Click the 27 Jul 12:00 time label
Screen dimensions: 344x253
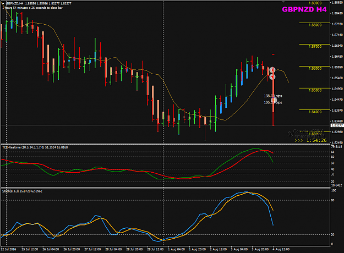pyautogui.click(x=92, y=249)
